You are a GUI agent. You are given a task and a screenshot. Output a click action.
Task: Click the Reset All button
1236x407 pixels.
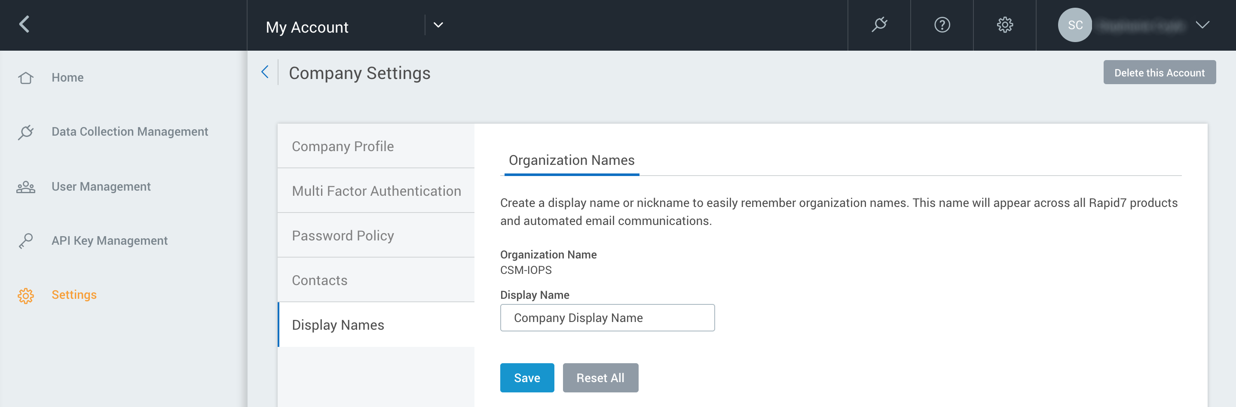[x=600, y=378]
